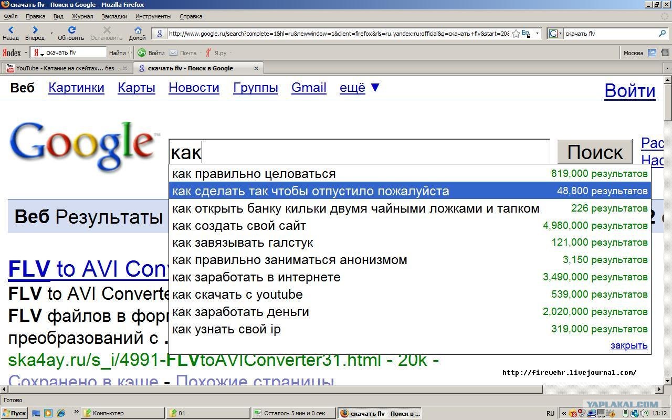Open Yandex Почта mail envelope icon

[174, 52]
